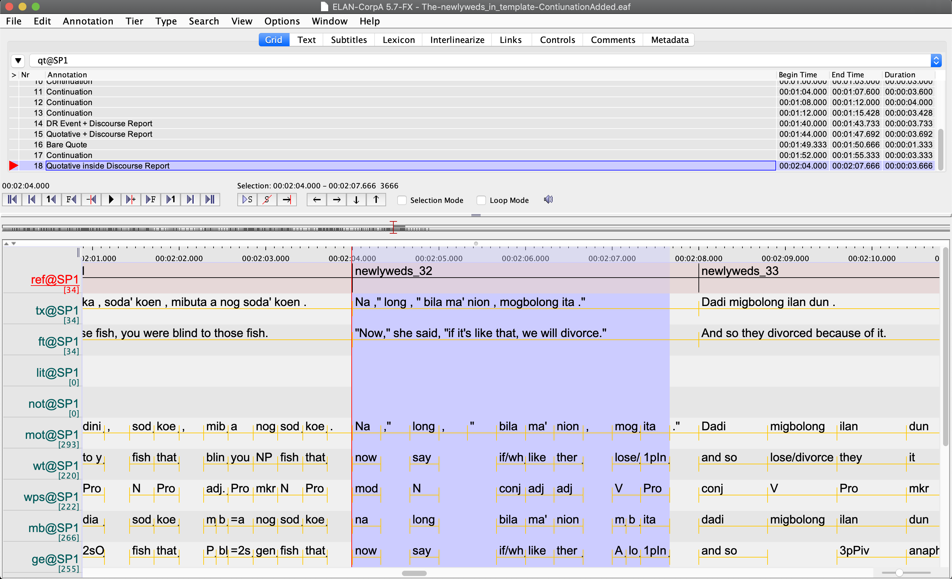Enable the Selection Mode checkbox
Image resolution: width=952 pixels, height=579 pixels.
coord(402,201)
